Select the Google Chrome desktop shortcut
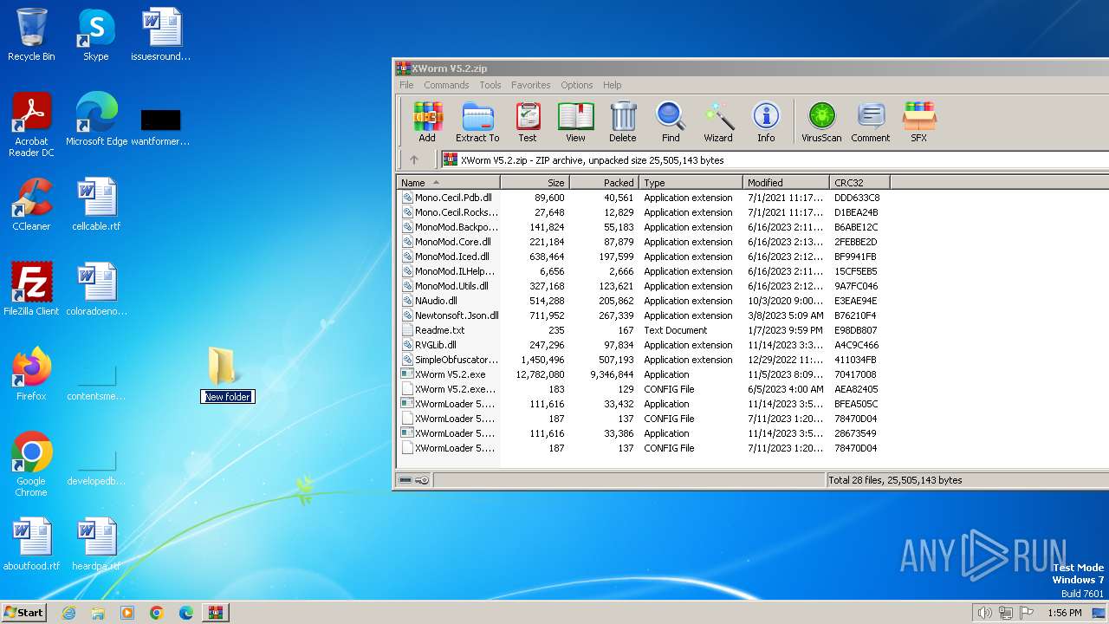Image resolution: width=1109 pixels, height=624 pixels. click(x=31, y=465)
